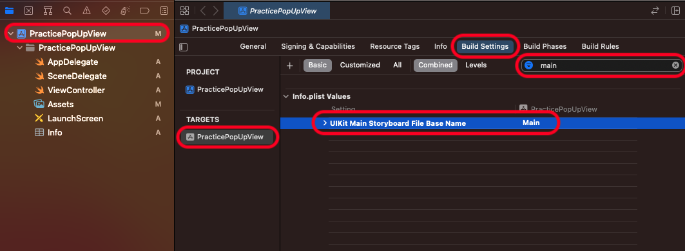Open AppDelegate swift file
Viewport: 685px width, 251px height.
click(x=73, y=62)
